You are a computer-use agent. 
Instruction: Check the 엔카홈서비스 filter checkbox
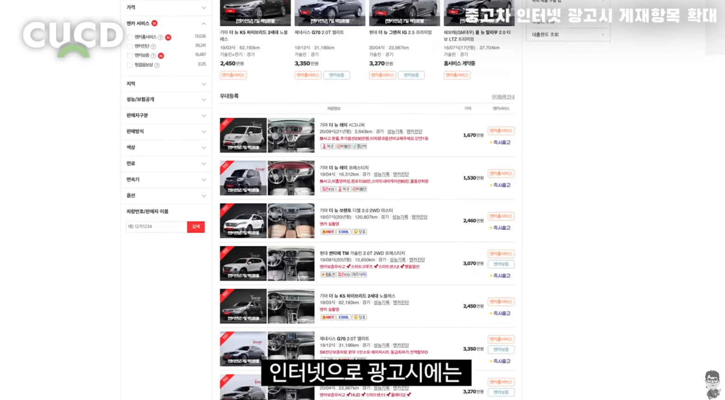point(130,37)
